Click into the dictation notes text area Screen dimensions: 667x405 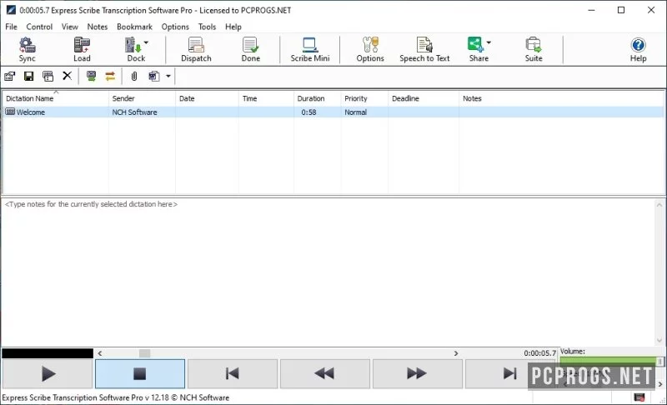[x=328, y=272]
